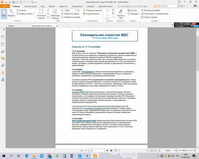Open the Комментарий ribbon tab
The image size is (199, 159).
point(31,6)
